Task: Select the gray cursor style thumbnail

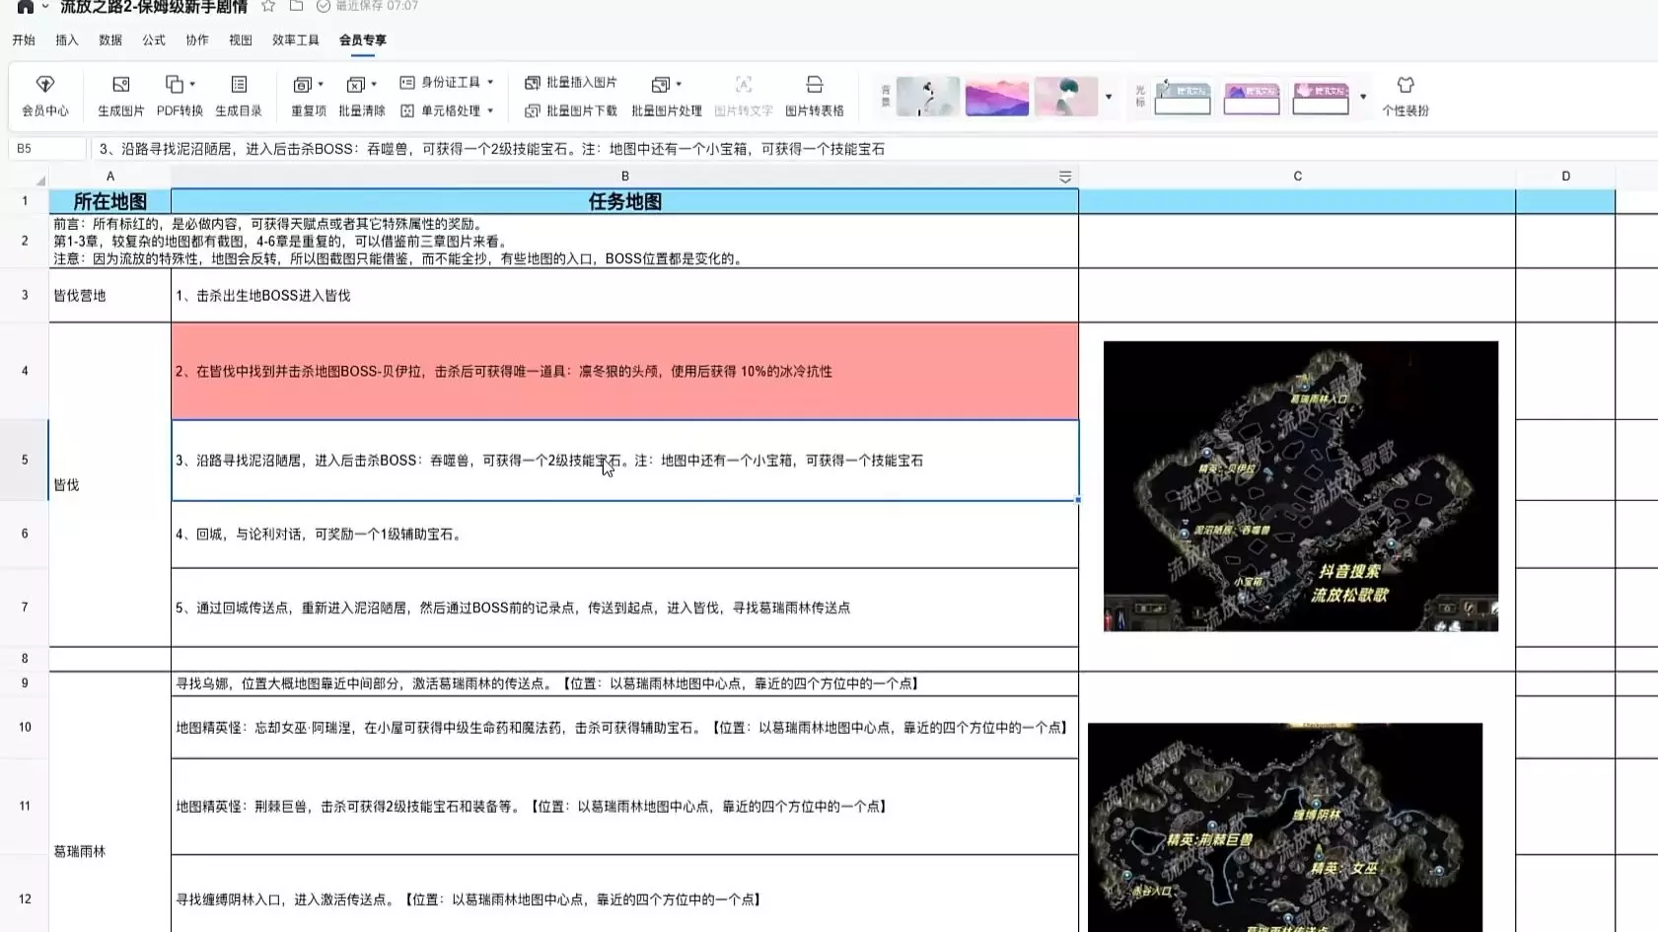Action: point(1183,97)
